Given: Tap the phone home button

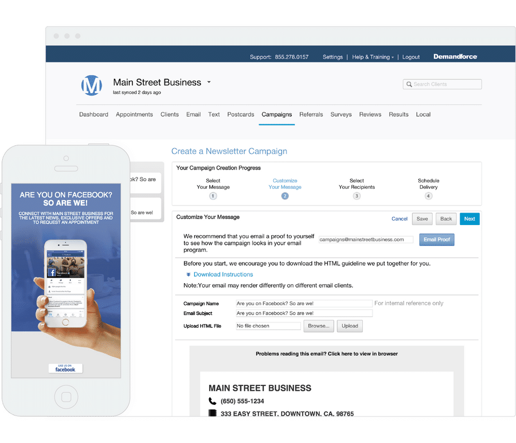Looking at the screenshot, I should tap(66, 397).
